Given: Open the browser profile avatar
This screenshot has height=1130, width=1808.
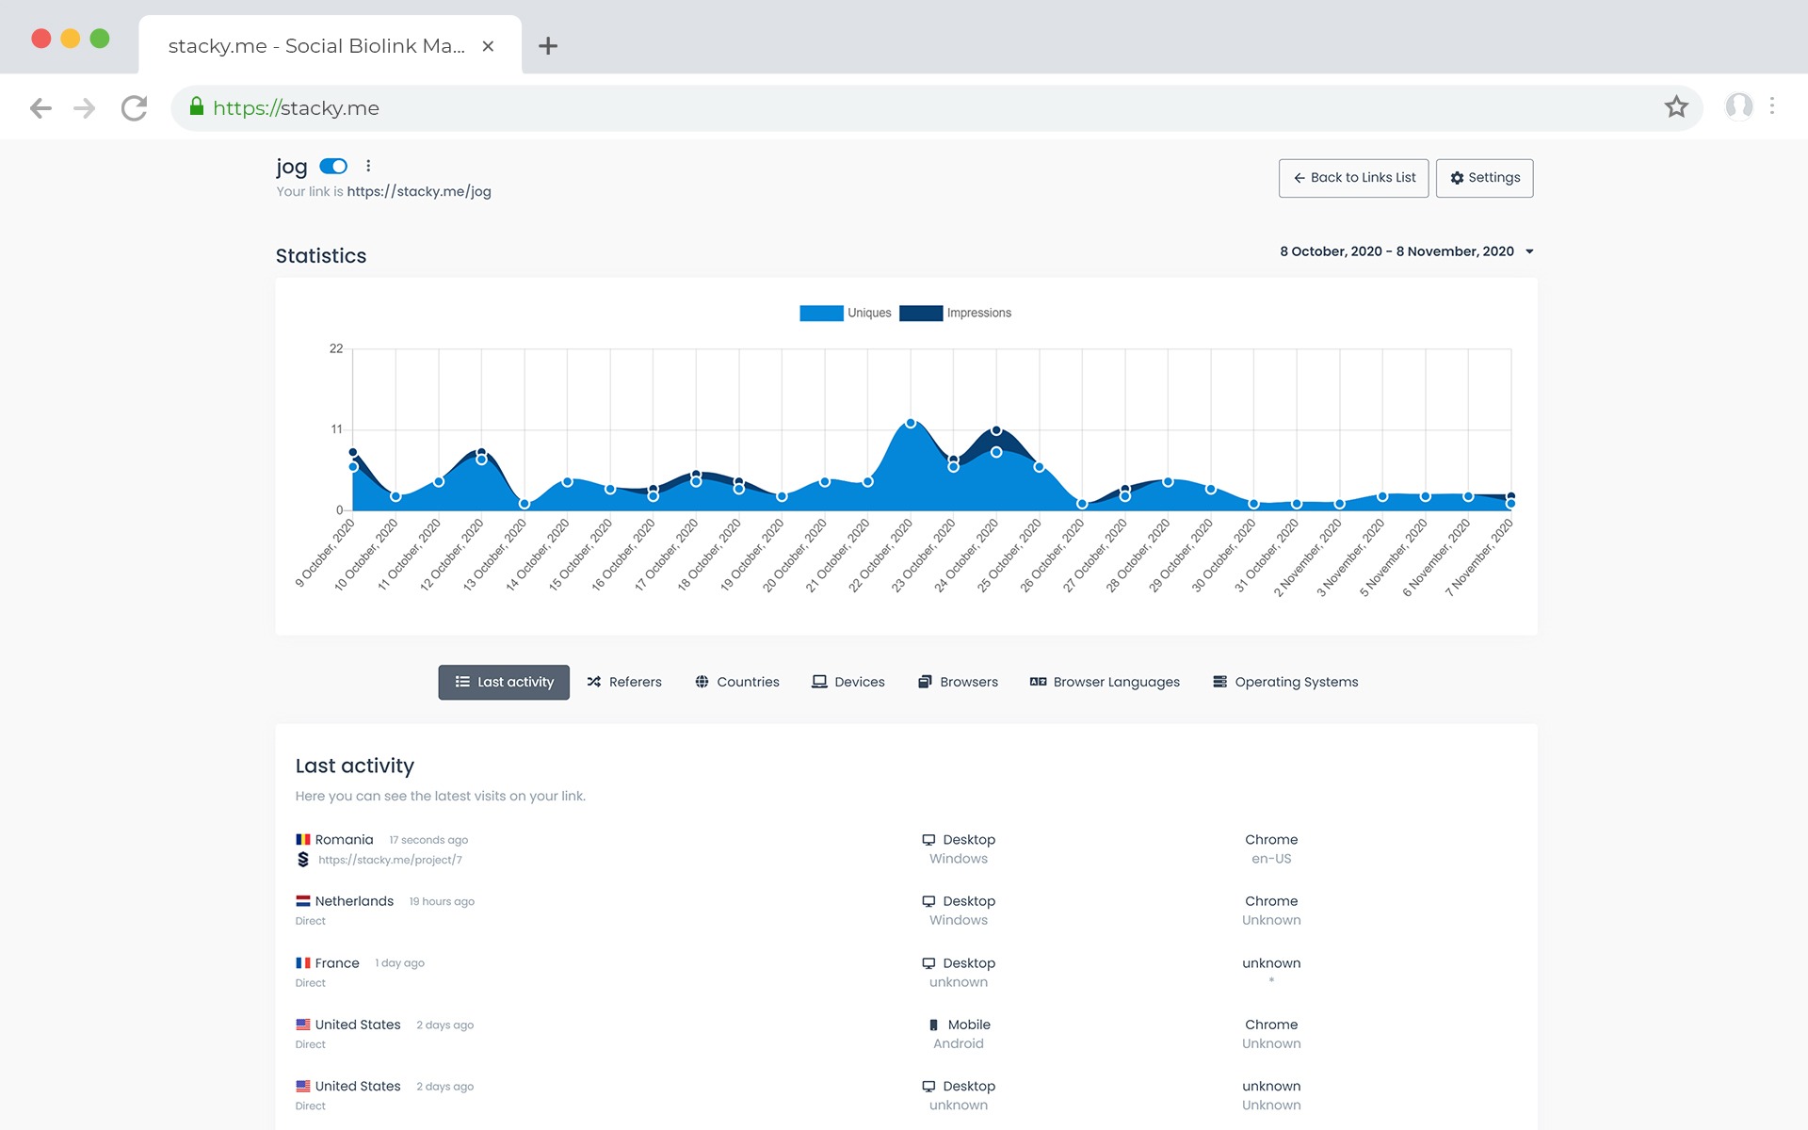Looking at the screenshot, I should tap(1738, 106).
